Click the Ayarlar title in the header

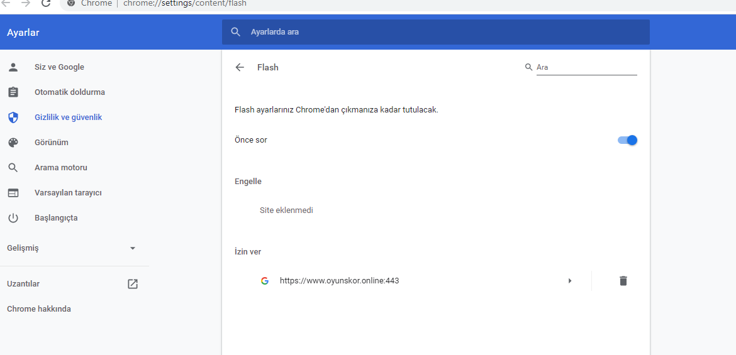pos(23,33)
